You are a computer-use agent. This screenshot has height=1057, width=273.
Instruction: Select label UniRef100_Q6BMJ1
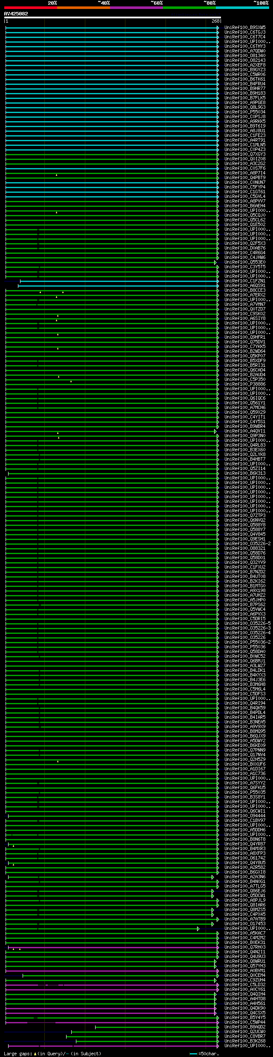pos(245,661)
